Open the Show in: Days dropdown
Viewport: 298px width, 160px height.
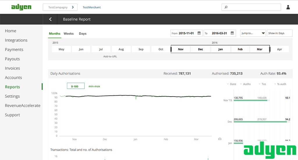(x=279, y=33)
